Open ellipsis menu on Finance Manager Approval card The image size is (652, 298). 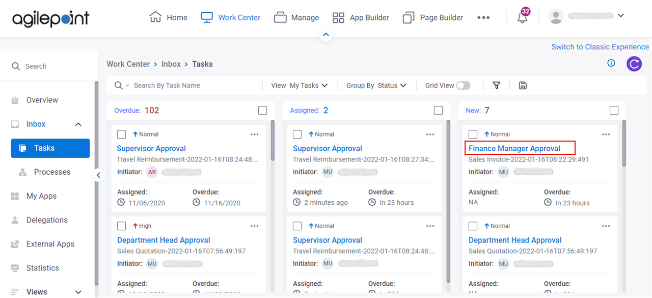(x=606, y=134)
